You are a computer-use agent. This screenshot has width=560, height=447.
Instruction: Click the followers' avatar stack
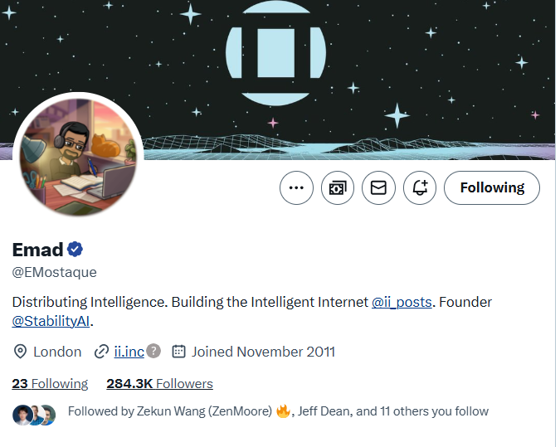(x=34, y=415)
